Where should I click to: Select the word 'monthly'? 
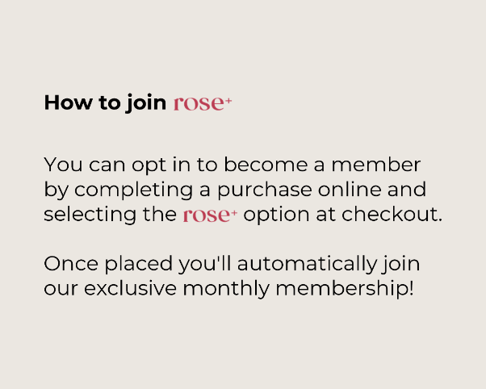[x=226, y=289]
